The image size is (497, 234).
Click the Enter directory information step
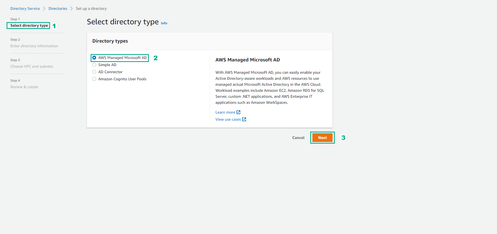34,46
